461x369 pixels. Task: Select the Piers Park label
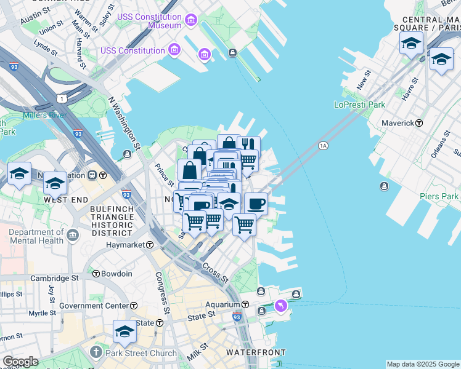[x=439, y=197]
